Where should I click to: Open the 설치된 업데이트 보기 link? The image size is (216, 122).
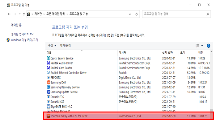pos(23,34)
